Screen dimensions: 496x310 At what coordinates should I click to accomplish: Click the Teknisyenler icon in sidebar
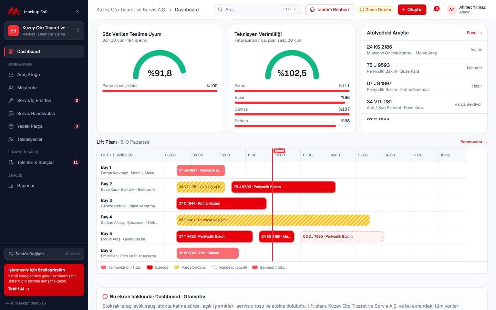coord(11,139)
